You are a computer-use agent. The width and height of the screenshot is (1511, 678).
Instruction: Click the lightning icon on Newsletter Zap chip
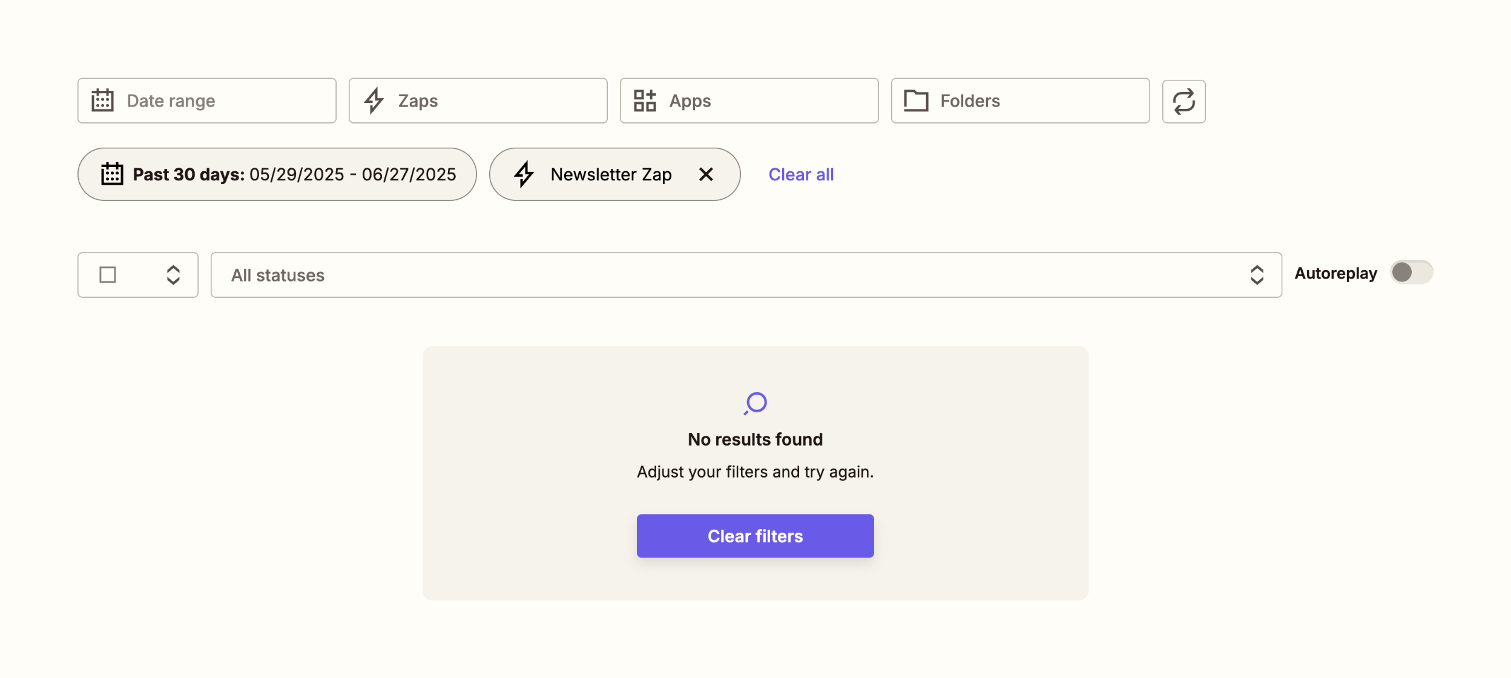pos(524,174)
